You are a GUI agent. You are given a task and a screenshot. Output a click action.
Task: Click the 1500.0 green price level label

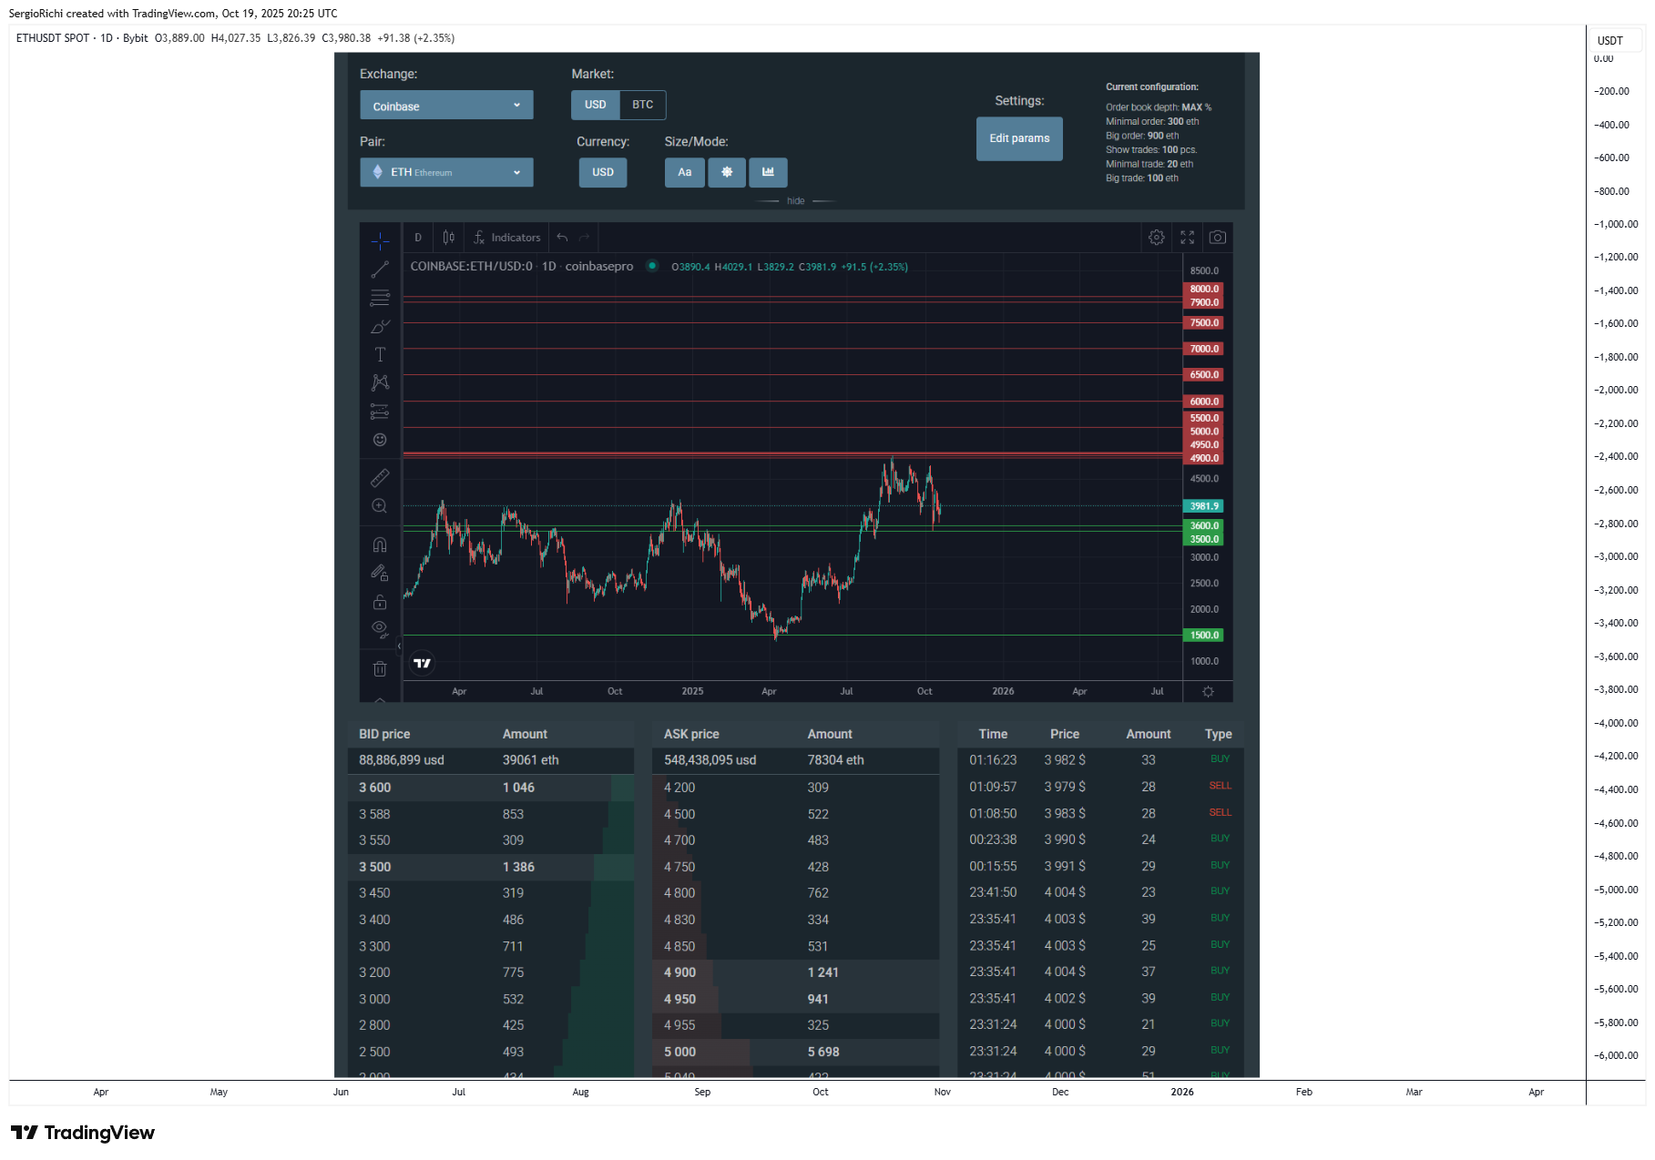(1204, 636)
